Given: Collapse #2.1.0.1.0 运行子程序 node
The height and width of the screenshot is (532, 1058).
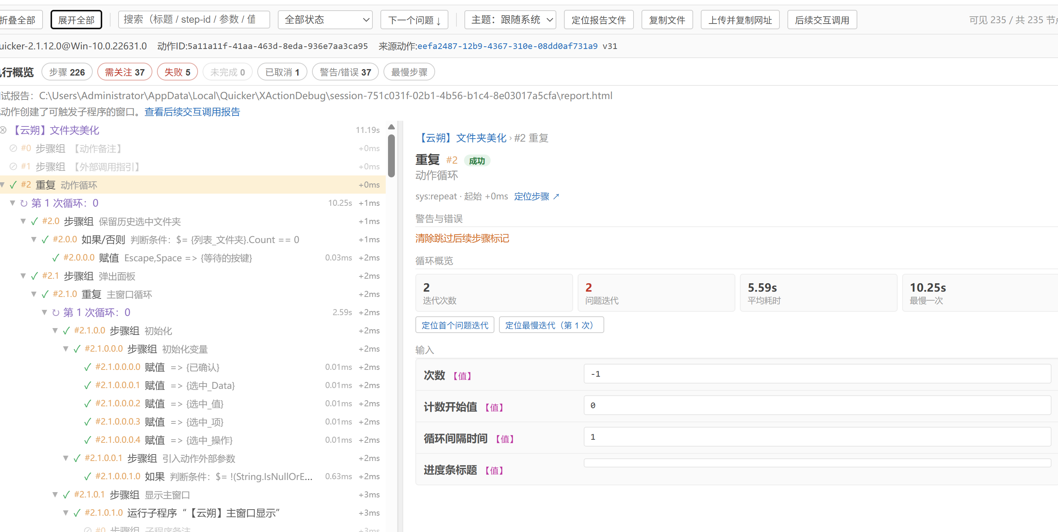Looking at the screenshot, I should (66, 513).
